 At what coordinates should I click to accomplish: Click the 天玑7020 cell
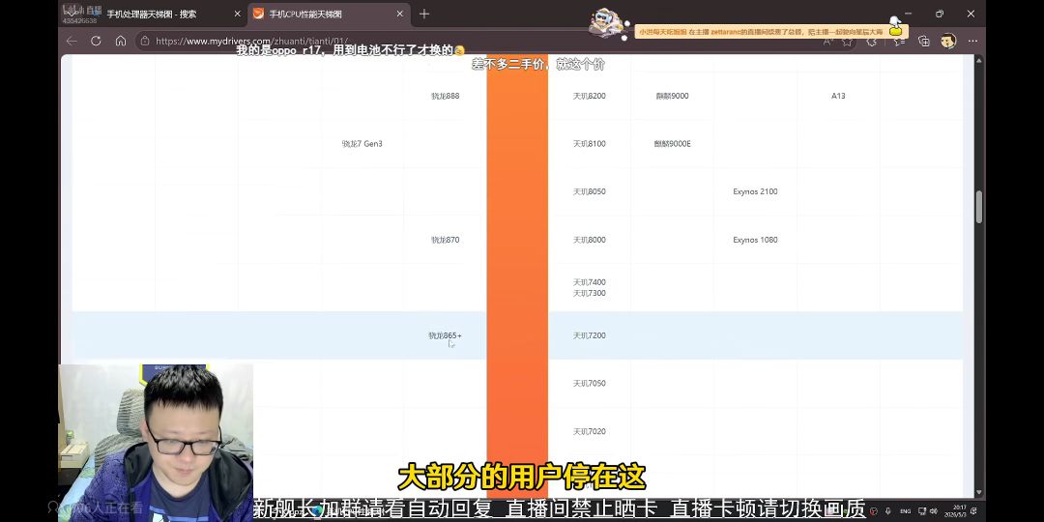pos(590,431)
